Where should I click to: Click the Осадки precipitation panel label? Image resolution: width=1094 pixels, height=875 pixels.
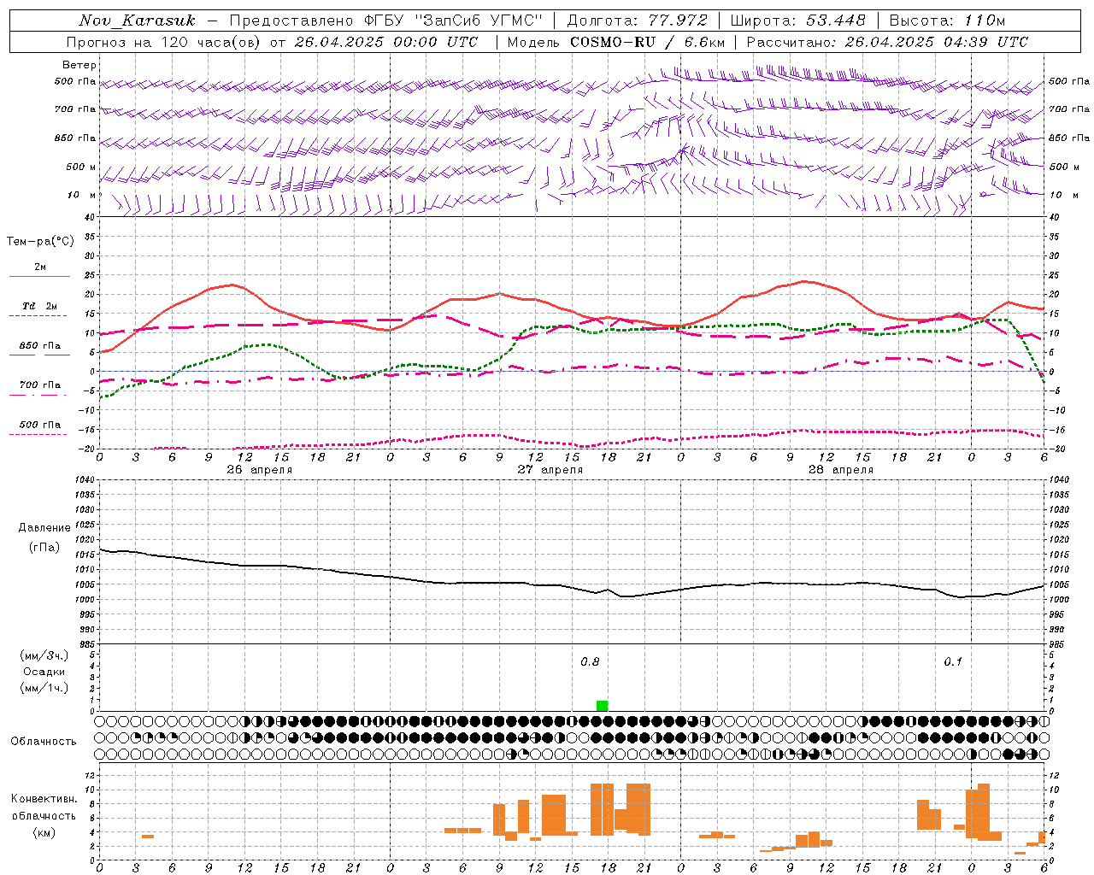point(44,672)
